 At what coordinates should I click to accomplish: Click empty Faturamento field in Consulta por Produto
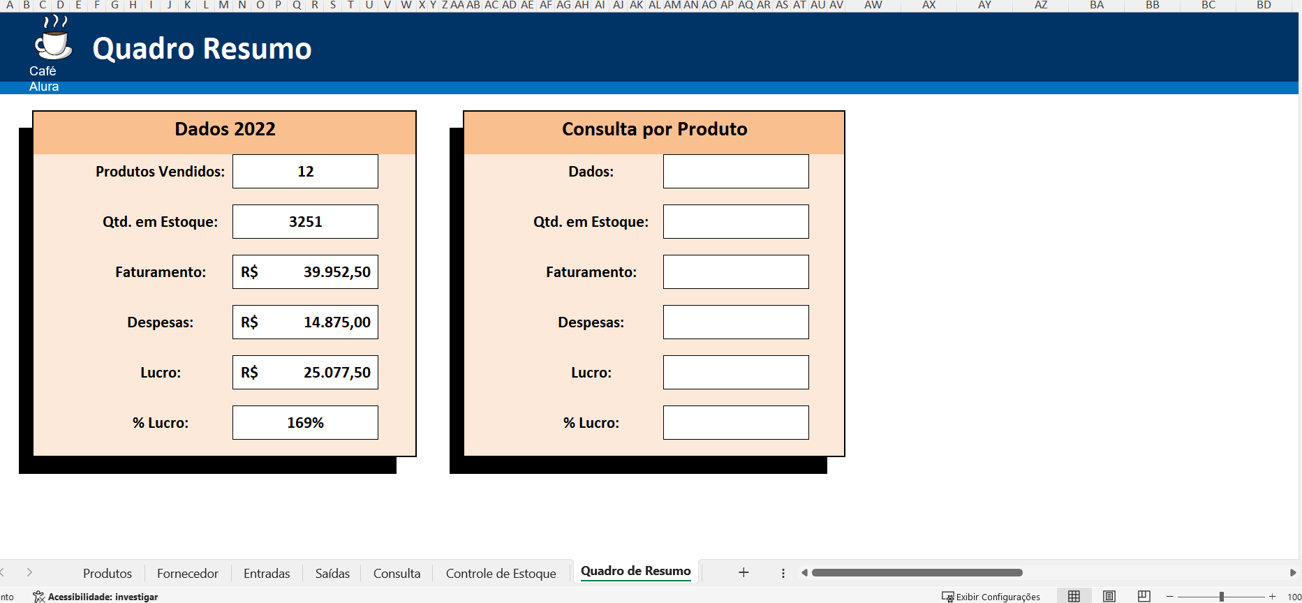pyautogui.click(x=736, y=271)
